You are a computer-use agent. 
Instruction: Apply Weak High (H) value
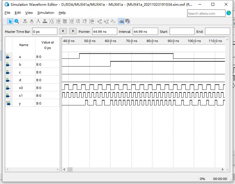58,21
